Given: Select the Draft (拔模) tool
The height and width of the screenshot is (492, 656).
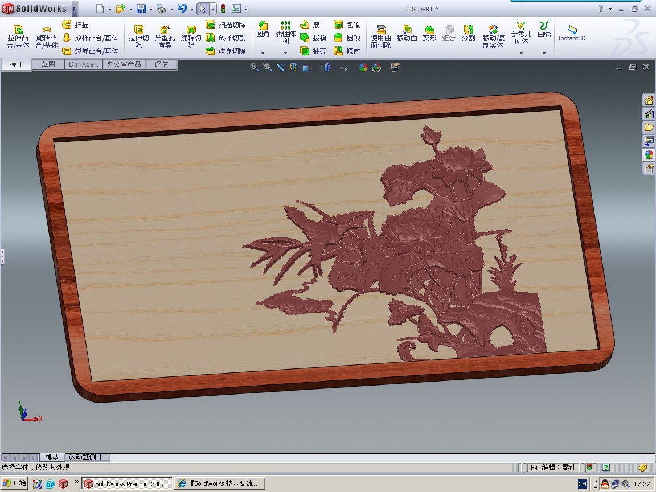Looking at the screenshot, I should pos(313,38).
